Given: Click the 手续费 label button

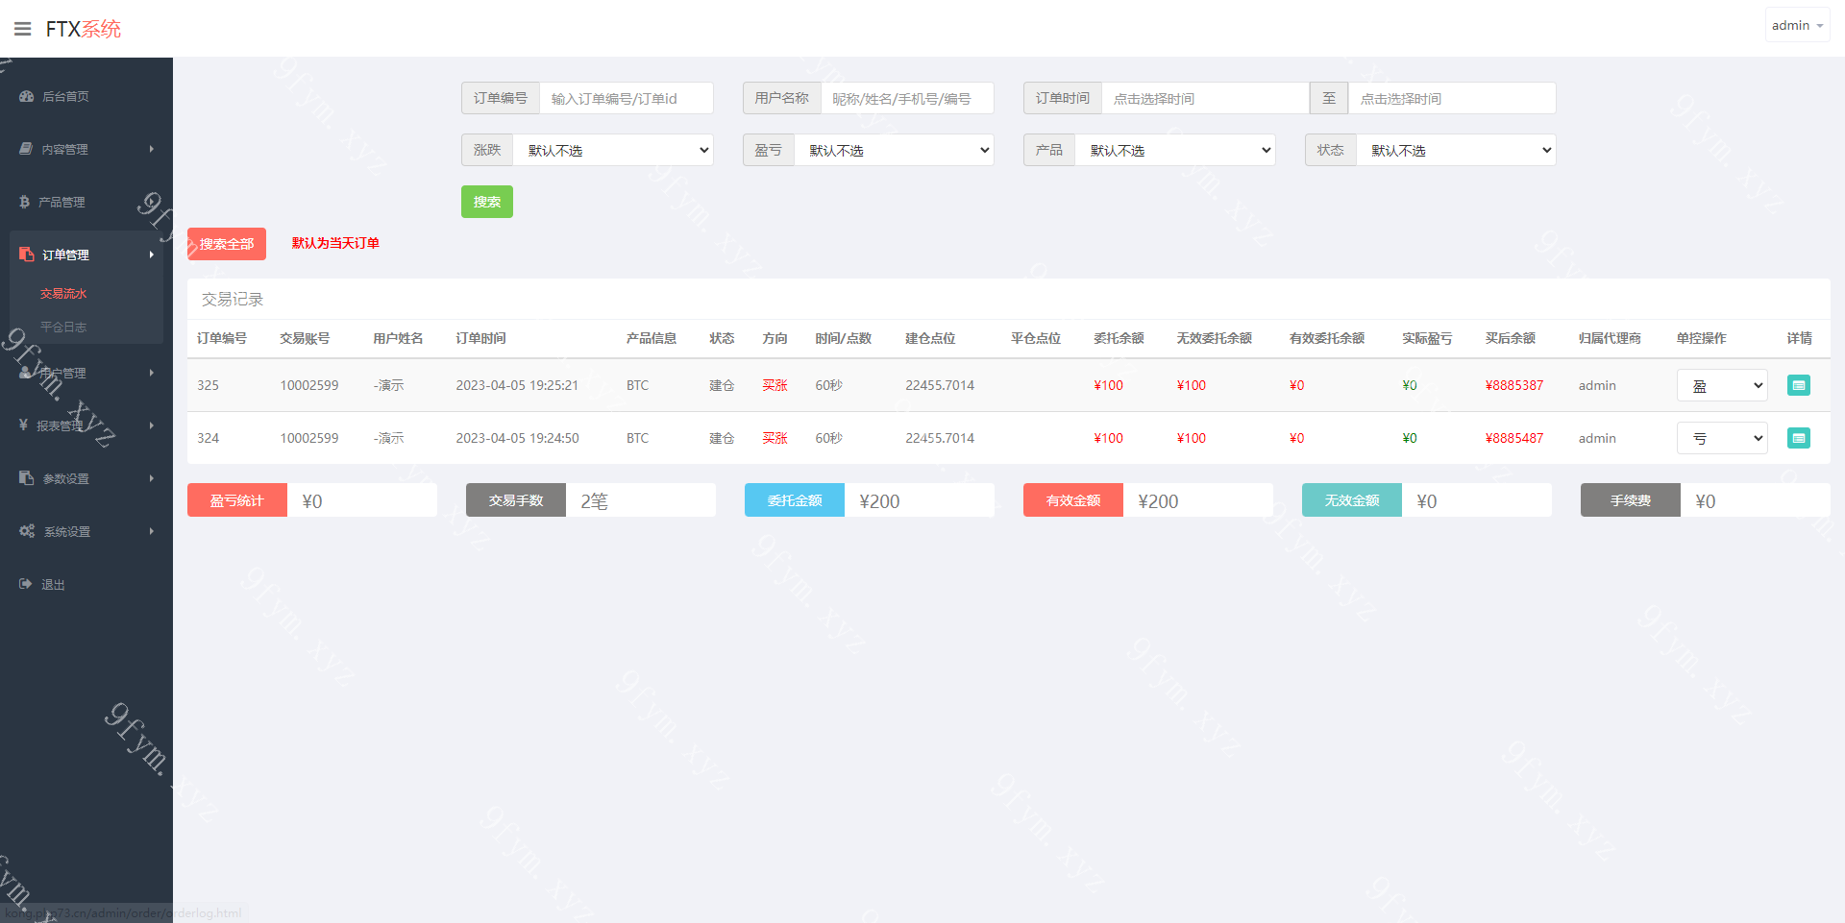Looking at the screenshot, I should pos(1631,500).
